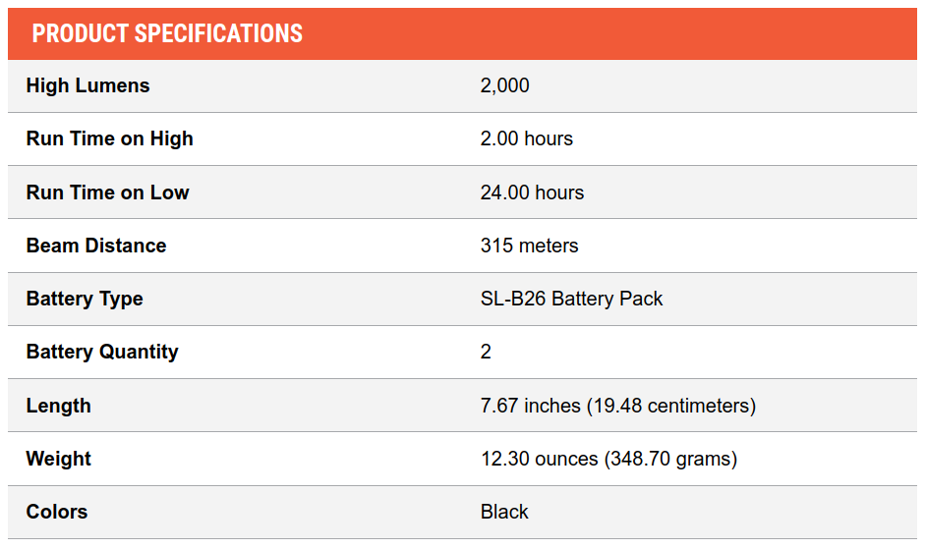Screen dimensions: 926x549
Task: Click the Product Specifications header
Action: [x=167, y=33]
